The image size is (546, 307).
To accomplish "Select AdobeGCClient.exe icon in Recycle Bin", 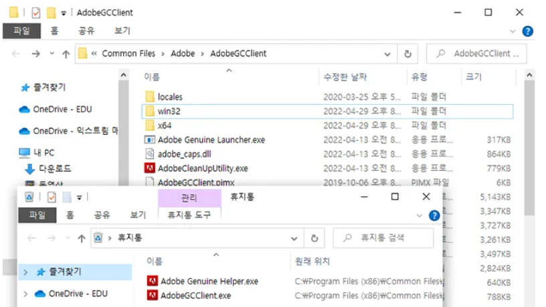I will [152, 295].
